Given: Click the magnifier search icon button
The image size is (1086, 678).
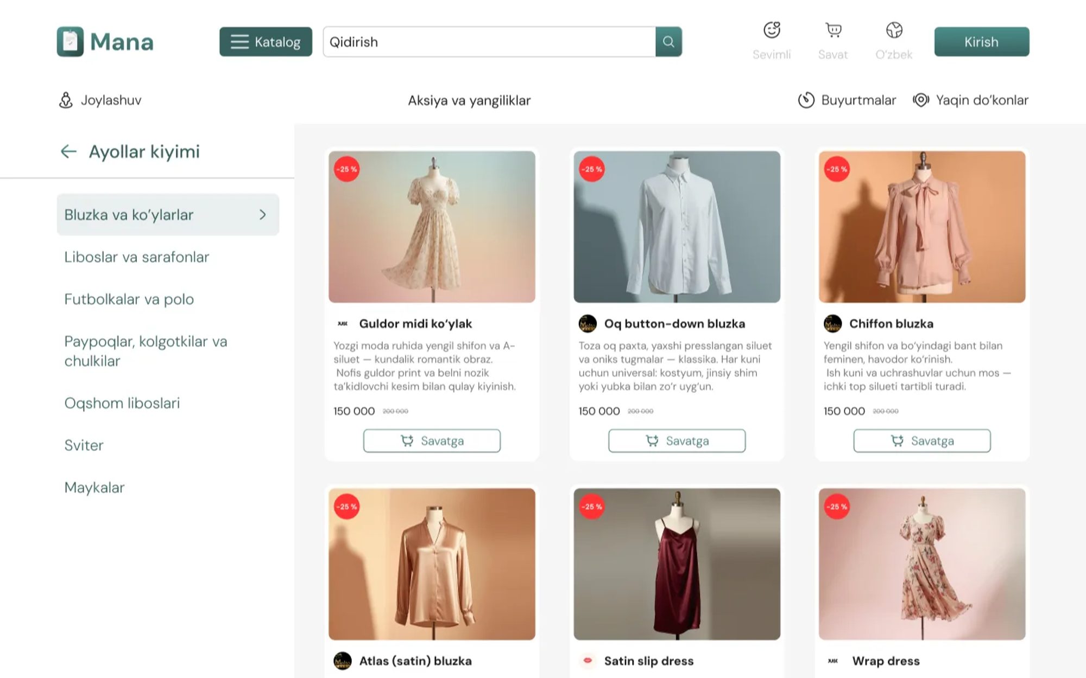Looking at the screenshot, I should pos(668,42).
